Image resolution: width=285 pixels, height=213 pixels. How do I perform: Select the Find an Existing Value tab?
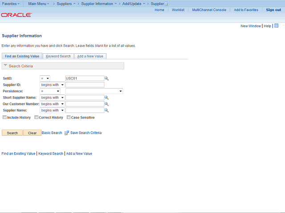[22, 56]
